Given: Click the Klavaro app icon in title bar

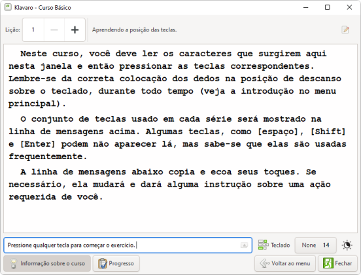Looking at the screenshot, I should 8,7.
